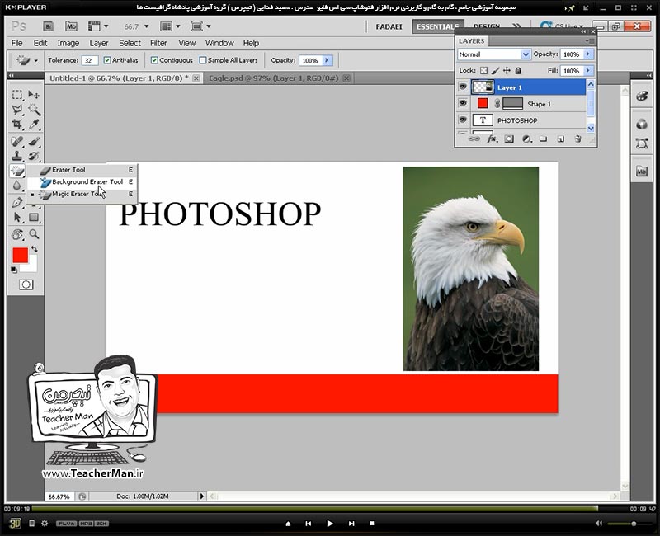The image size is (660, 536).
Task: Add layer style fx icon
Action: point(492,139)
